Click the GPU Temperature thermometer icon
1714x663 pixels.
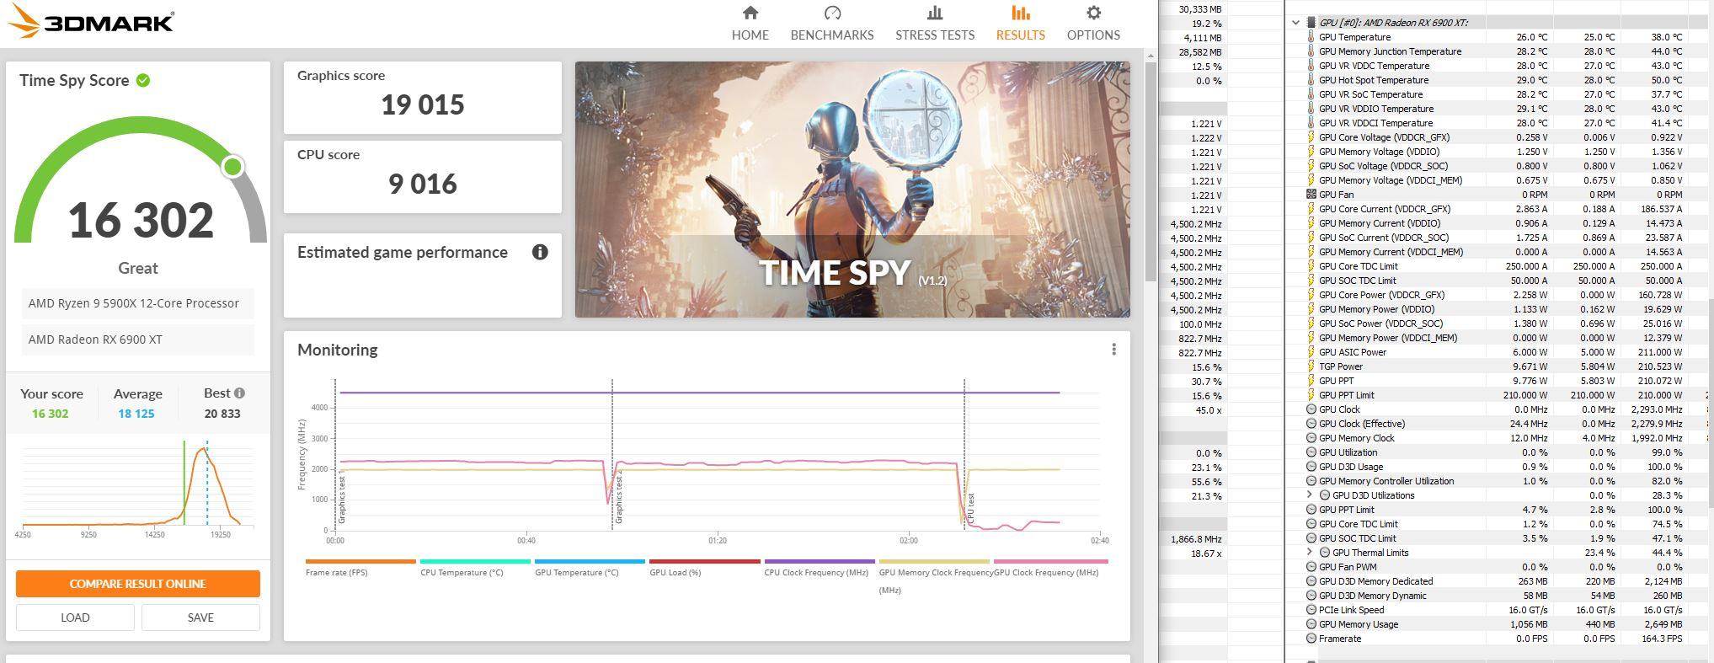point(1311,37)
